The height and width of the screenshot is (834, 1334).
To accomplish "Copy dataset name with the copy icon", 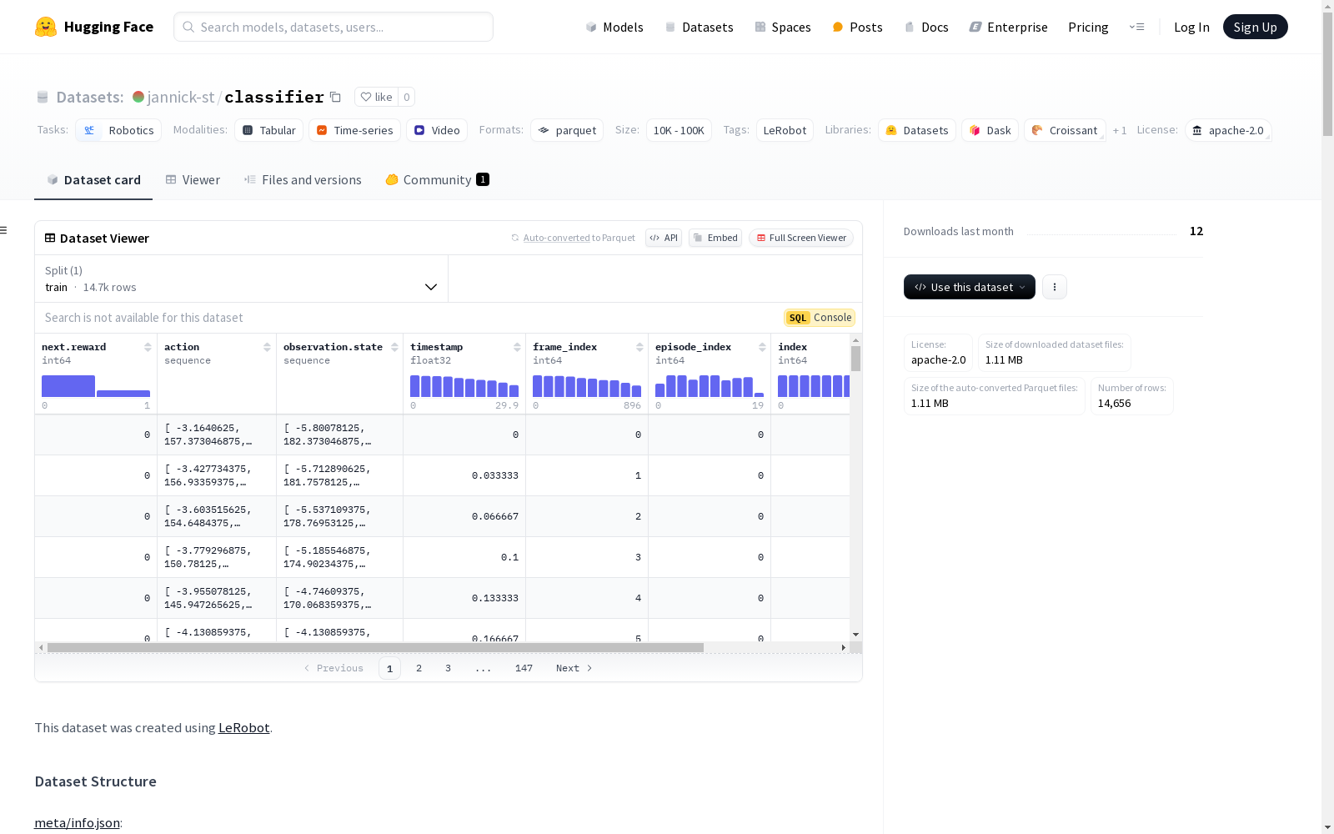I will click(x=335, y=97).
